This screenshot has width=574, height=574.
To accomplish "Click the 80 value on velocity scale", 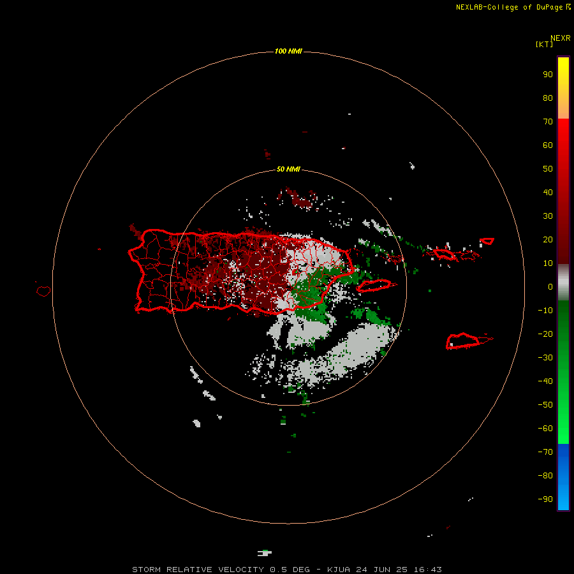I will pos(548,98).
